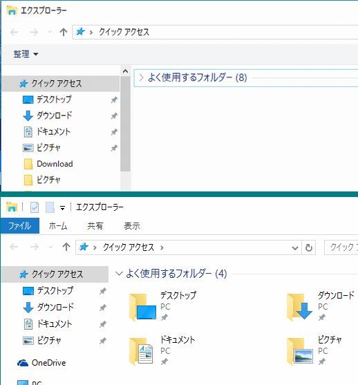Click the scroll up arrow of upper sidebar
The width and height of the screenshot is (358, 385).
125,71
